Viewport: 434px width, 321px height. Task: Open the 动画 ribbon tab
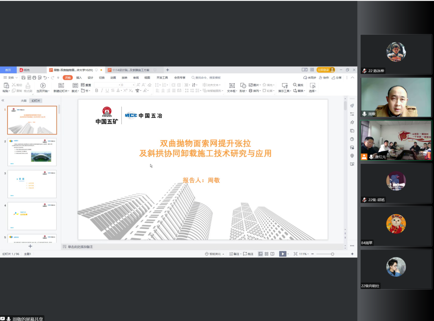click(x=113, y=78)
